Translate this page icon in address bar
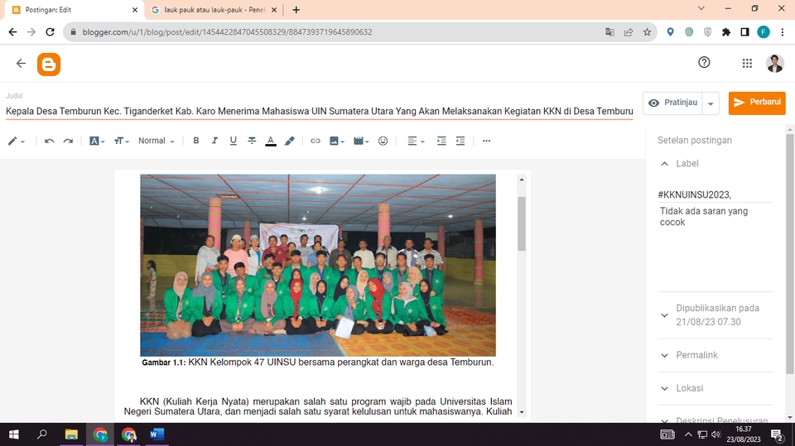Screen dimensions: 795x446 click(x=609, y=32)
